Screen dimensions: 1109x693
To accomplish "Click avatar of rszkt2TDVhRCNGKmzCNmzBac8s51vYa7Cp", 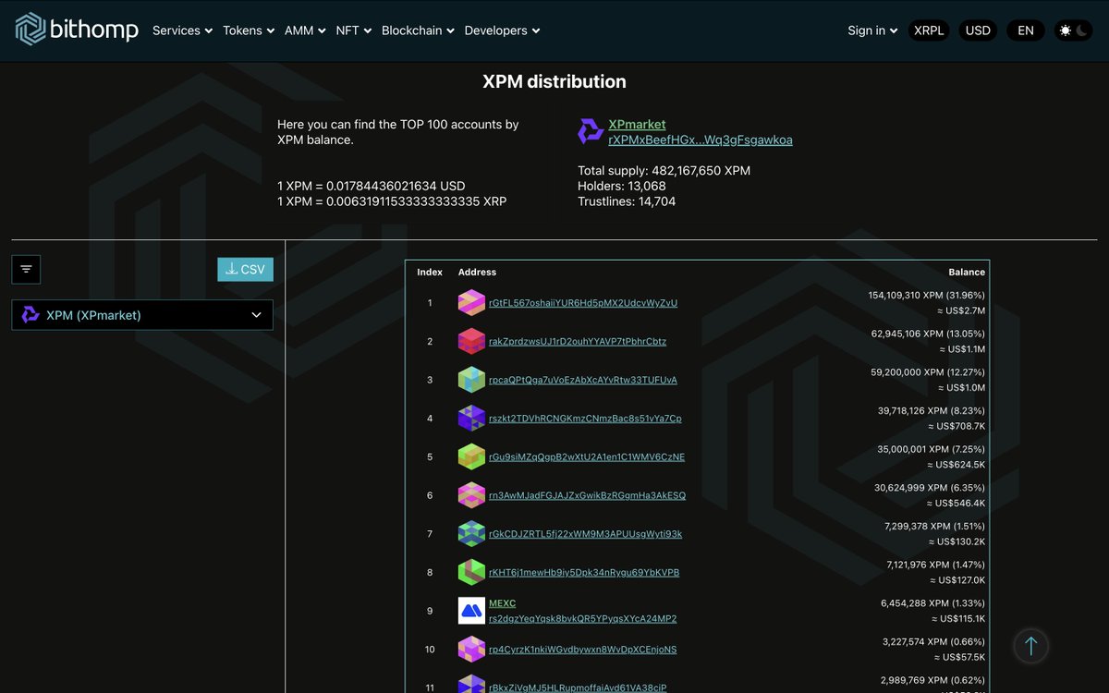I will click(471, 418).
